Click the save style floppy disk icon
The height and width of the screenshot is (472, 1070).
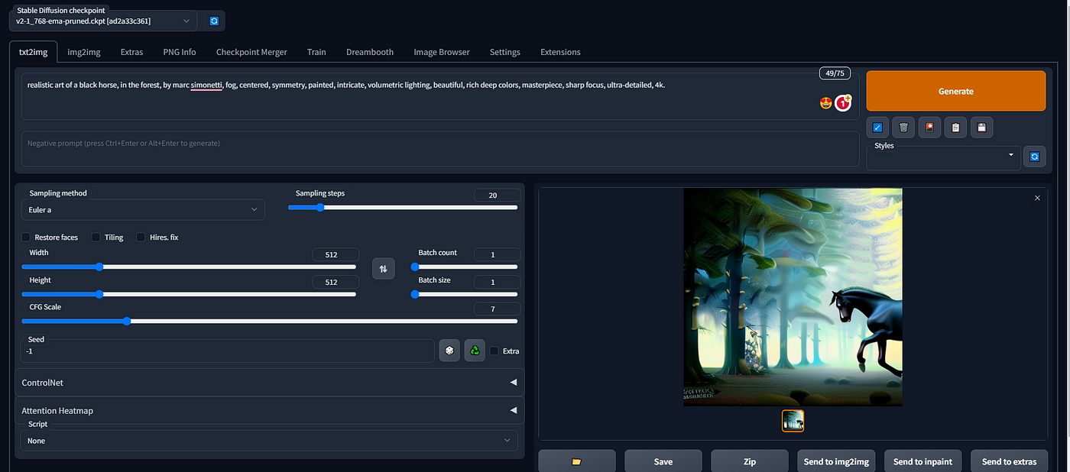(x=981, y=128)
